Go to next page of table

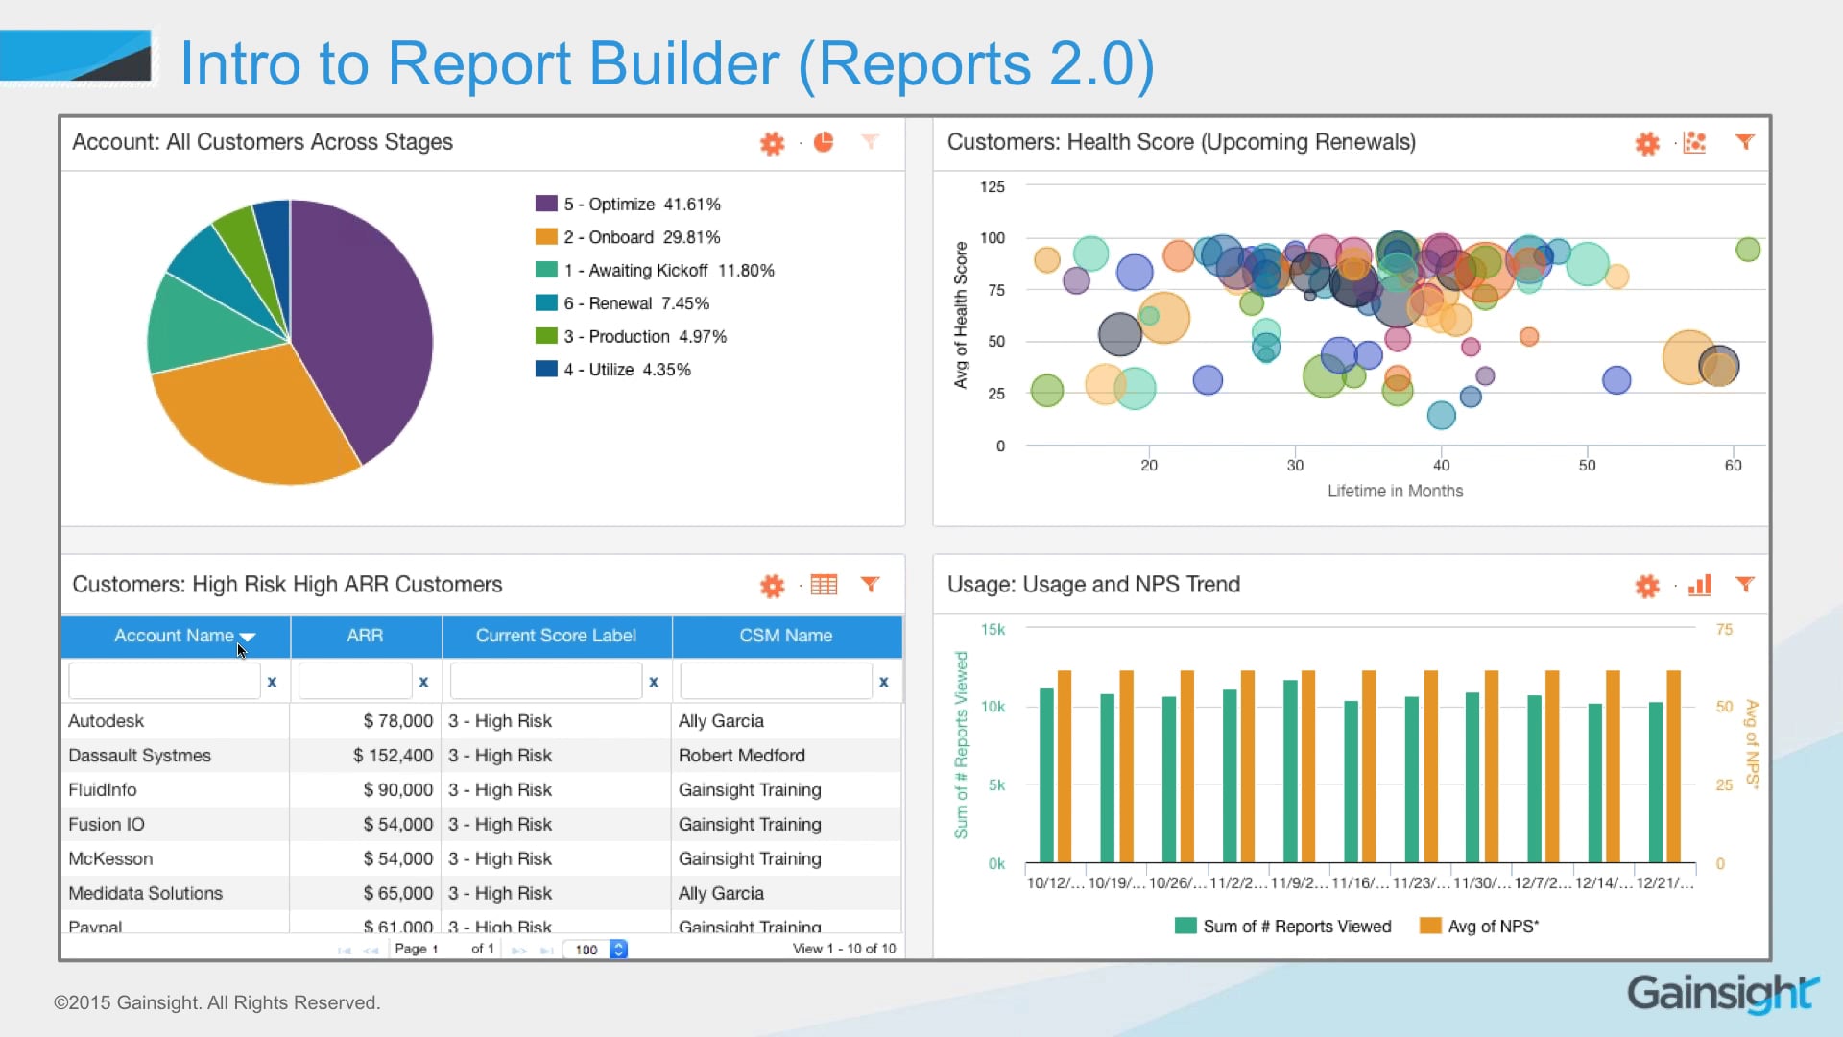519,950
